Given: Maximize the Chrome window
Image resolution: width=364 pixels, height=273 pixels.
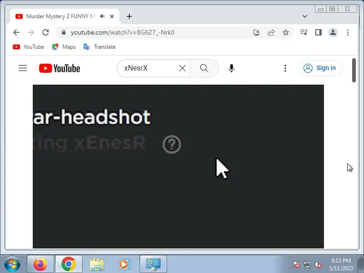Looking at the screenshot, I should pos(332,9).
